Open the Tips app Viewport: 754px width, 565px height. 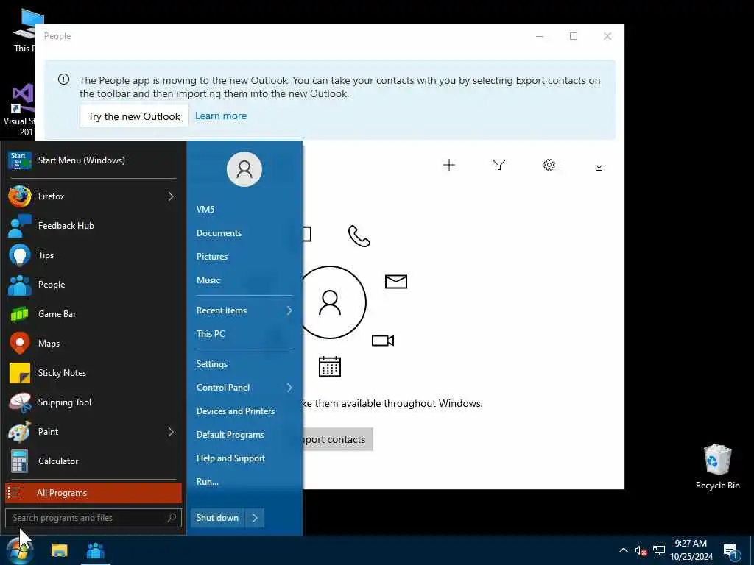click(x=94, y=255)
